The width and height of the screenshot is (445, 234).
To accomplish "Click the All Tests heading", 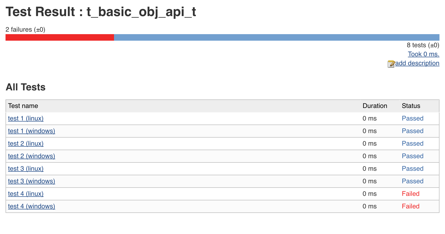I will [x=26, y=87].
